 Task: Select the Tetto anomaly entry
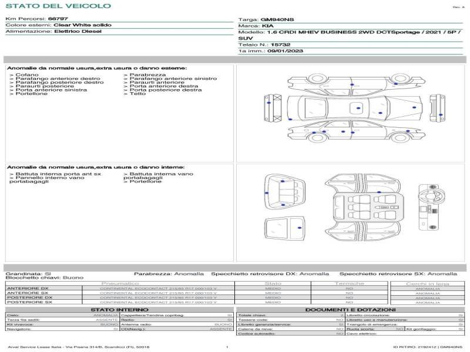tap(137, 94)
